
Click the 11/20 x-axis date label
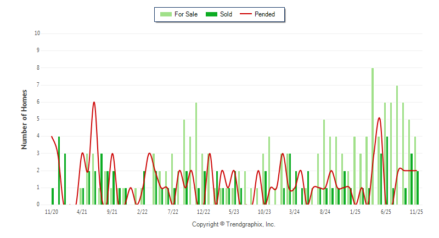pos(52,212)
